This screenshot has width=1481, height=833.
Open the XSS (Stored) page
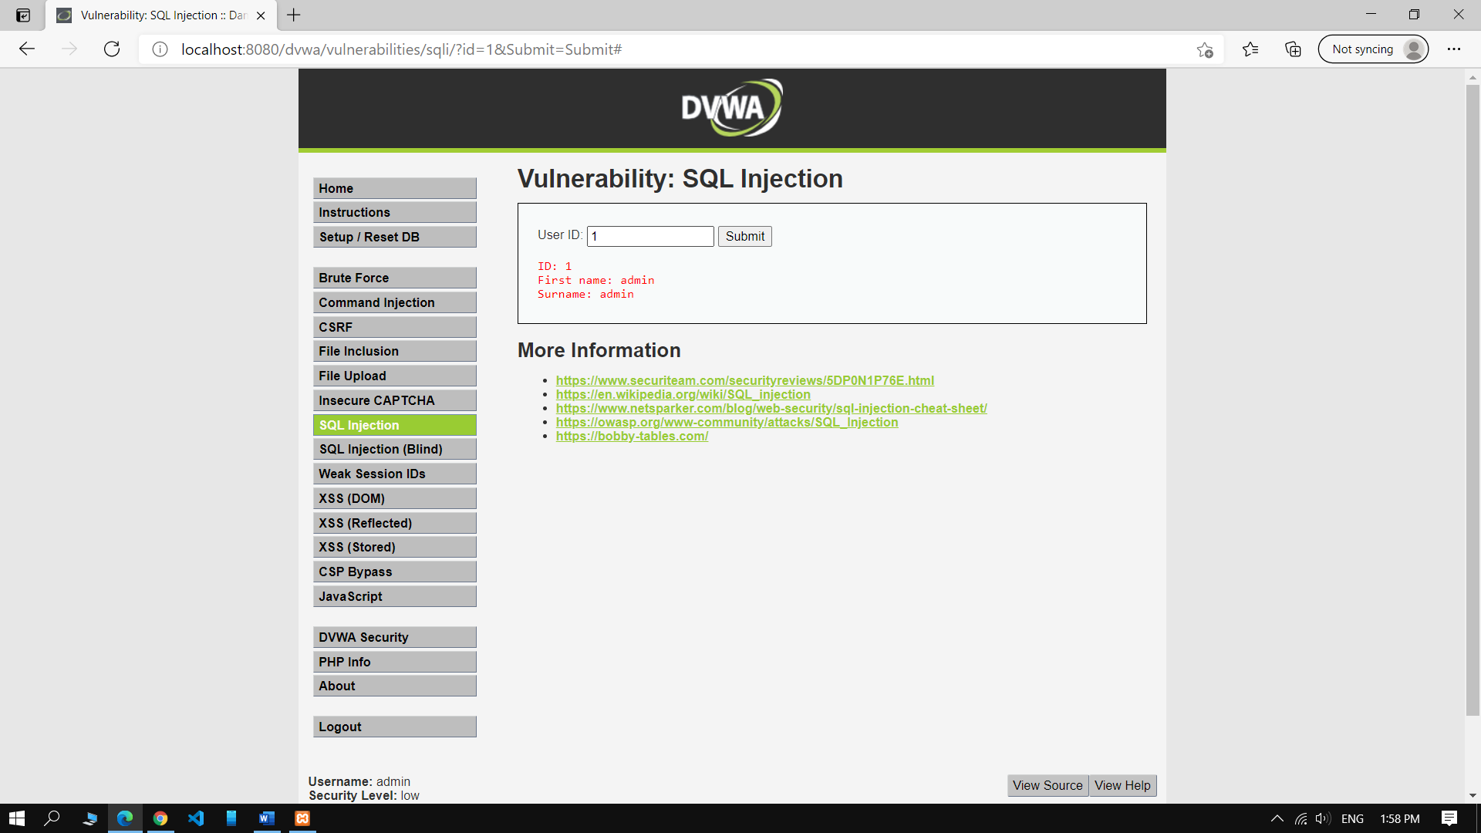(395, 547)
